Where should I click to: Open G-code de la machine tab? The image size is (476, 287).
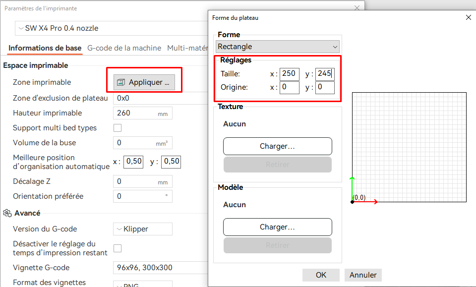[124, 48]
